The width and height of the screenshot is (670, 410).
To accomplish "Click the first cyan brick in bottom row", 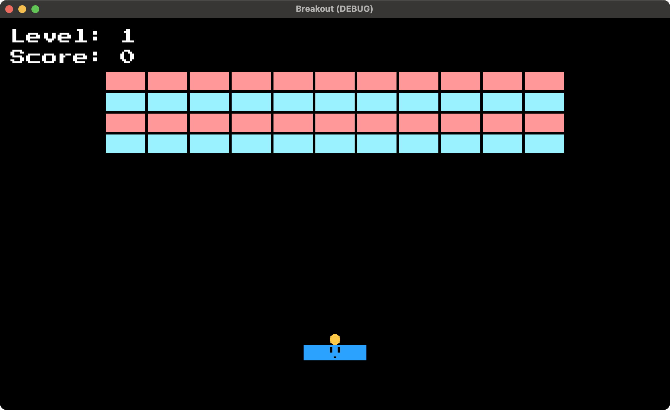I will (126, 144).
